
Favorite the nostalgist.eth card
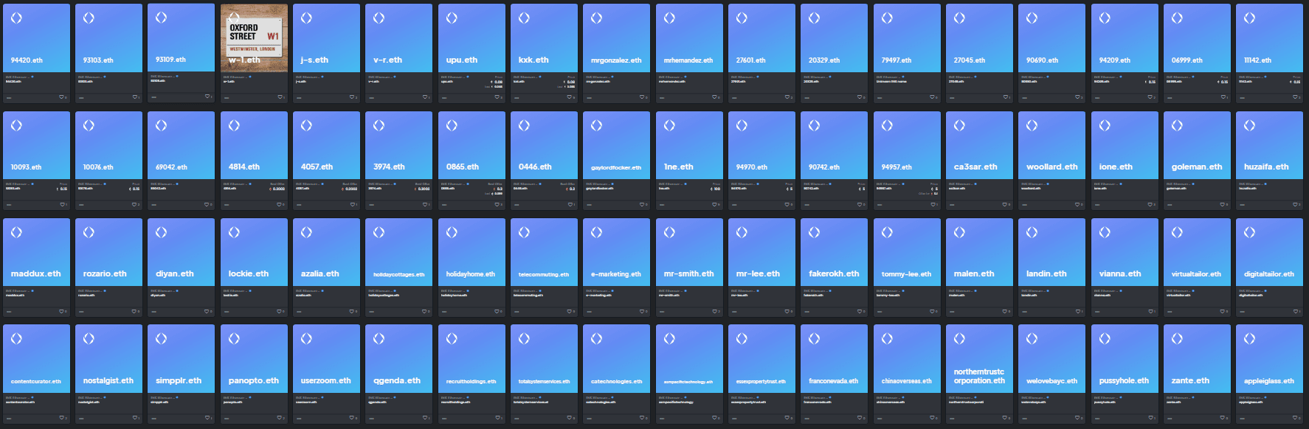point(134,418)
